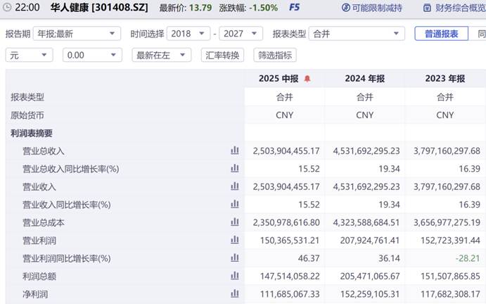Click the 可能限制减持 info icon

click(x=346, y=8)
